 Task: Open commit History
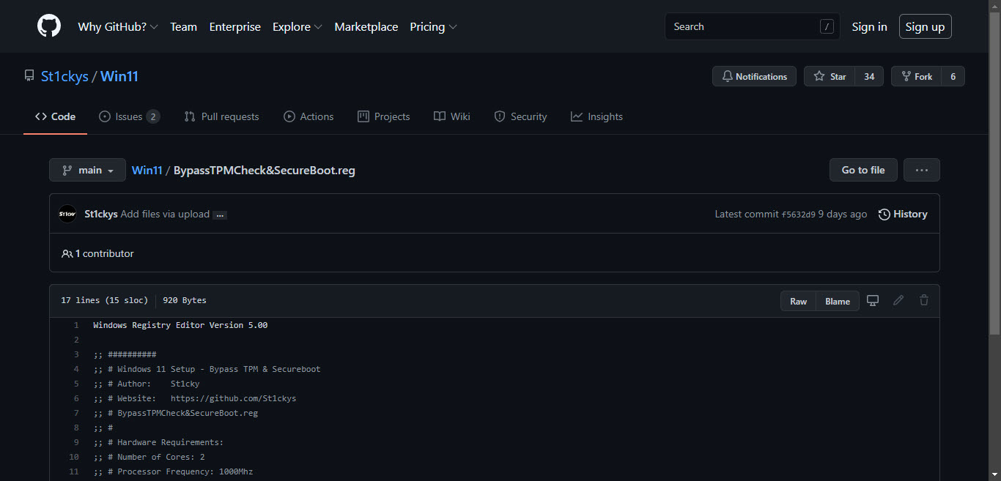point(903,214)
